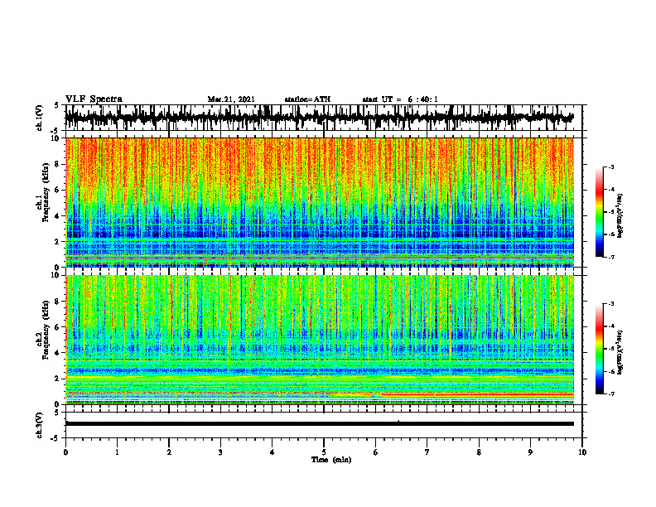Click the 'ch.1(V)' axis label
Viewport: 656px width, 507px height.
click(x=40, y=118)
